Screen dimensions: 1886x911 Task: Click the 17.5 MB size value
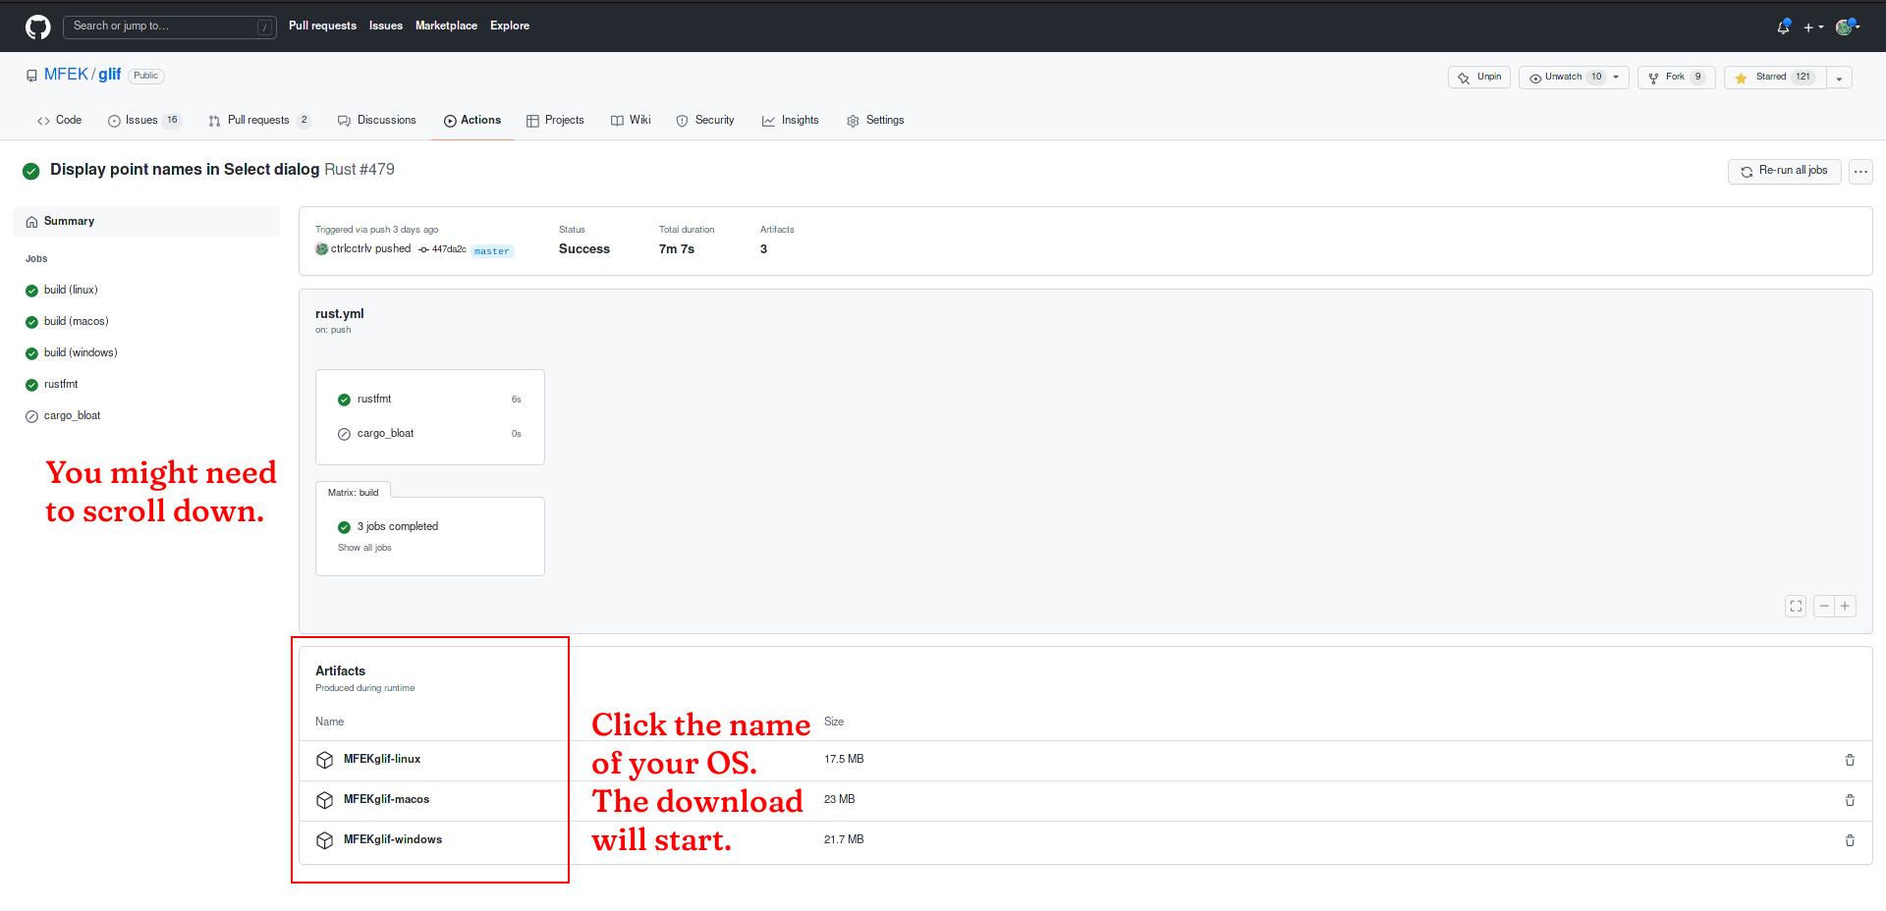(x=844, y=759)
